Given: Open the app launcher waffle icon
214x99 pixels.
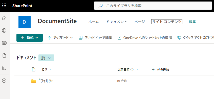Looking at the screenshot, I should 4,6.
